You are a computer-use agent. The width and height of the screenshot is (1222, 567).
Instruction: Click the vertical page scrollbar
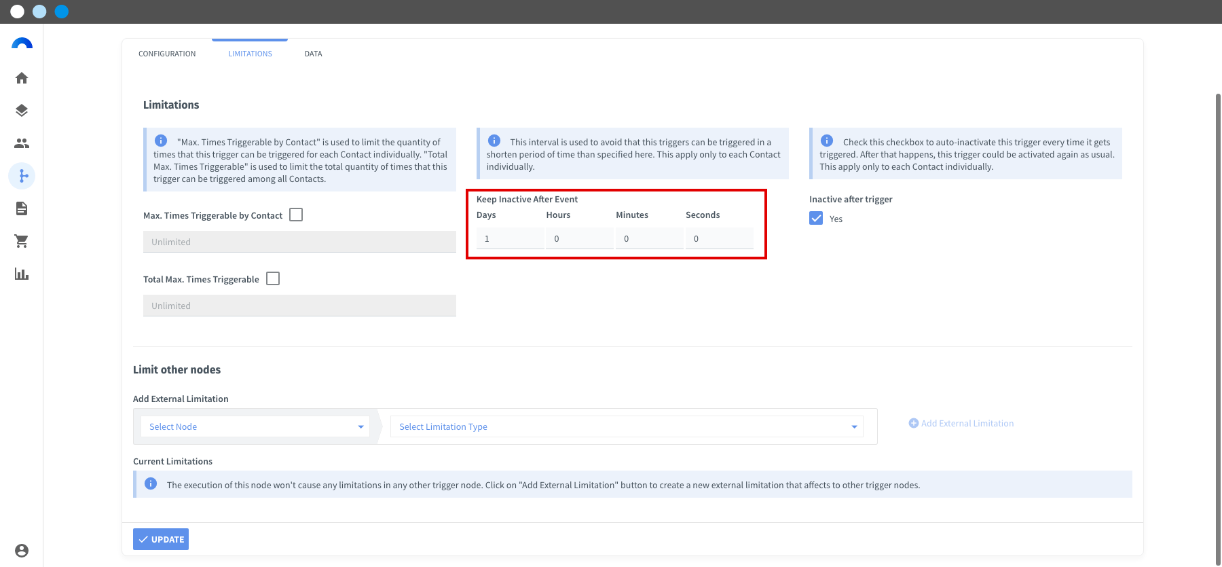click(x=1218, y=329)
